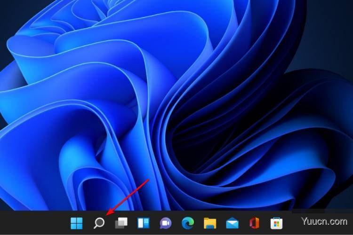The height and width of the screenshot is (235, 353).
Task: Open the Microsoft Store icon
Action: (276, 223)
